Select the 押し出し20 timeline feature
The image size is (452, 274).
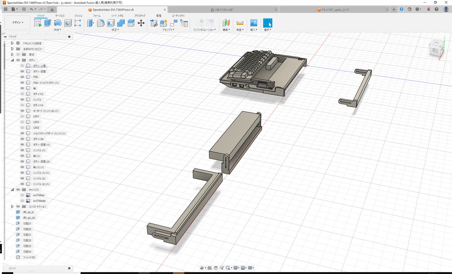tap(29, 218)
